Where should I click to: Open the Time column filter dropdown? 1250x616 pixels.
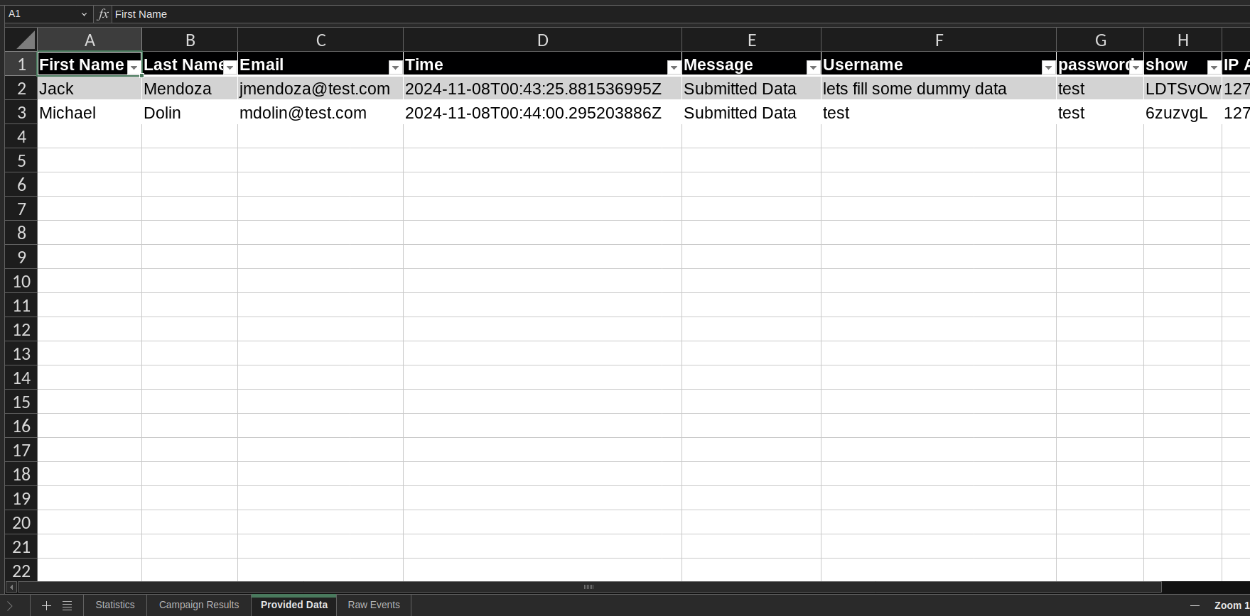click(674, 67)
